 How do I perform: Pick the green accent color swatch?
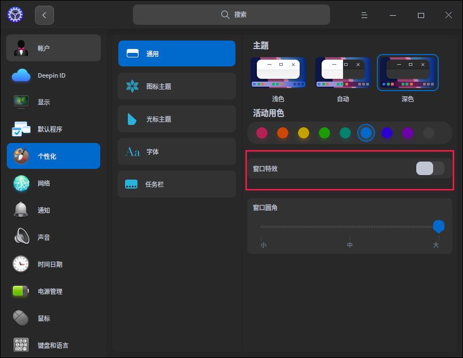pyautogui.click(x=324, y=133)
